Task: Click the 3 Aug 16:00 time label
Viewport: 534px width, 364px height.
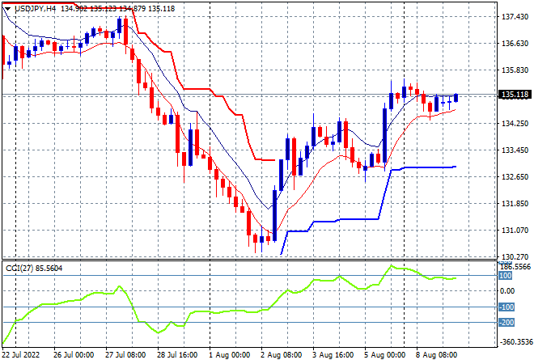Action: coord(333,355)
